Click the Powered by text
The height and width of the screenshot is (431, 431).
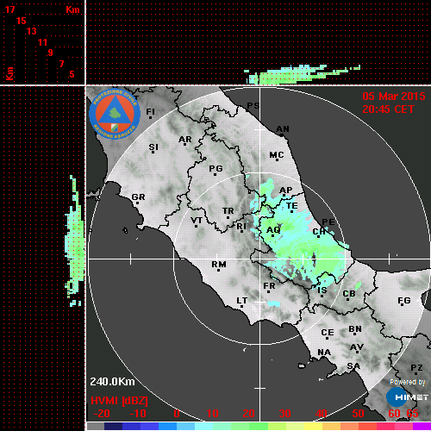[408, 382]
